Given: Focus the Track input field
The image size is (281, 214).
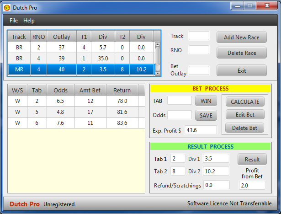Looking at the screenshot, I should pos(199,36).
